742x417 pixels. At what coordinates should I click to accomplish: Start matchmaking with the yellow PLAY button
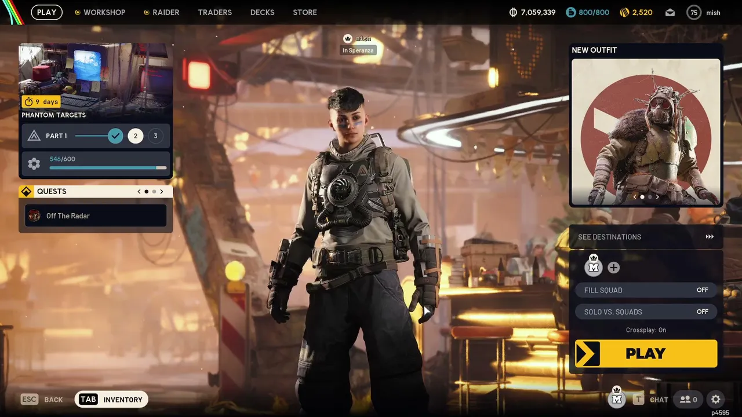646,353
